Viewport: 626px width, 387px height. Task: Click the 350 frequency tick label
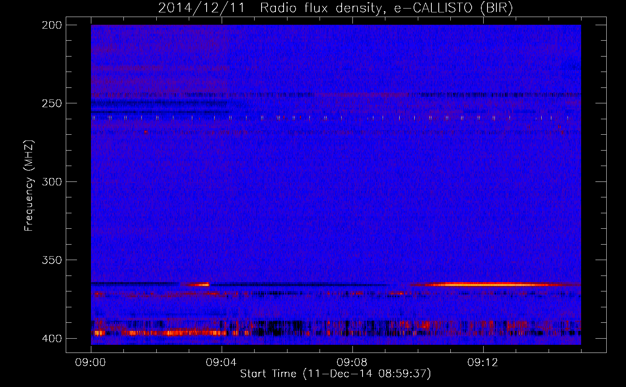pos(51,260)
